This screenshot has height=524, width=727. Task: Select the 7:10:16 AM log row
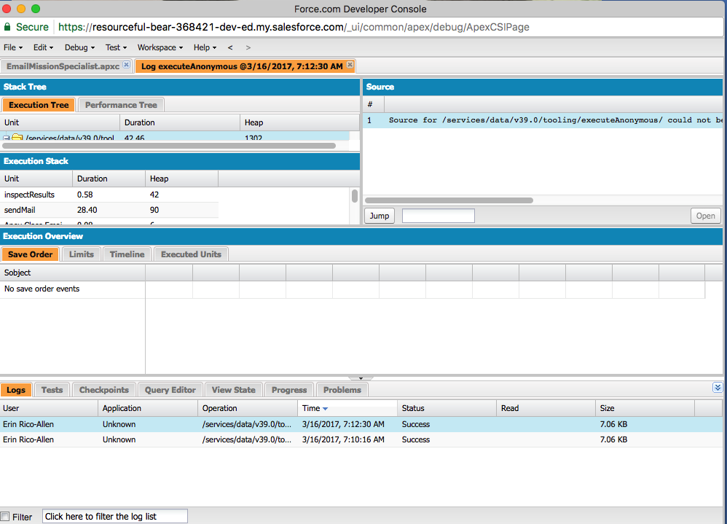pyautogui.click(x=361, y=439)
